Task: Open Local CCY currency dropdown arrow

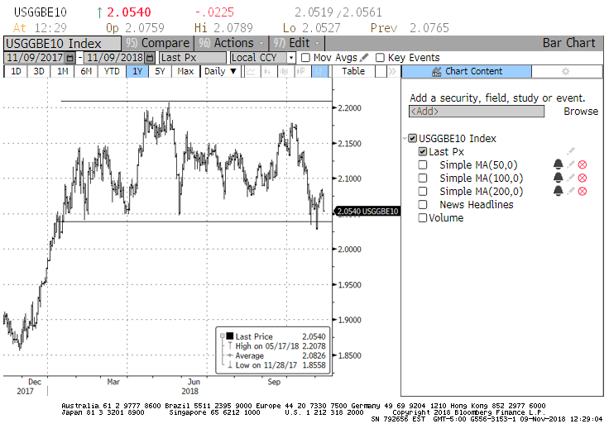Action: tap(291, 58)
